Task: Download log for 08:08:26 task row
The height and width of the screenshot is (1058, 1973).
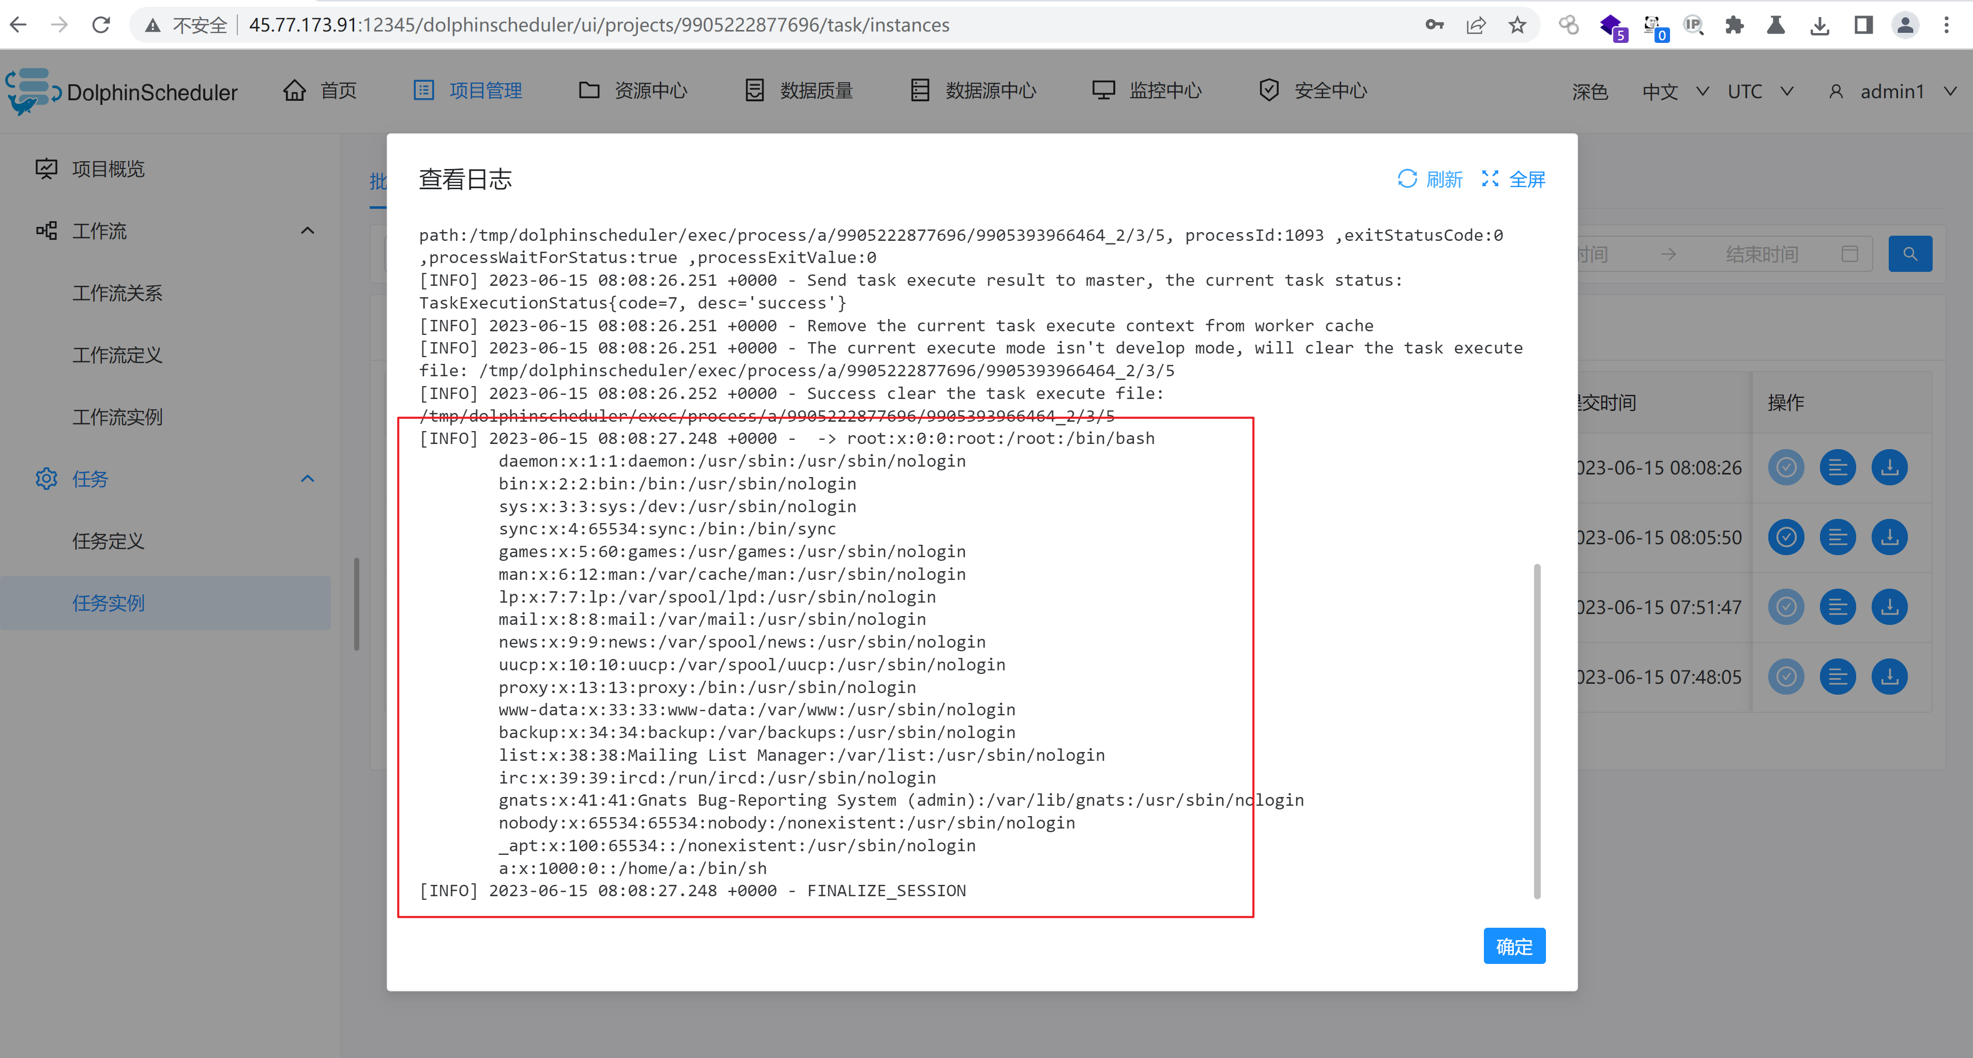Action: pos(1889,468)
